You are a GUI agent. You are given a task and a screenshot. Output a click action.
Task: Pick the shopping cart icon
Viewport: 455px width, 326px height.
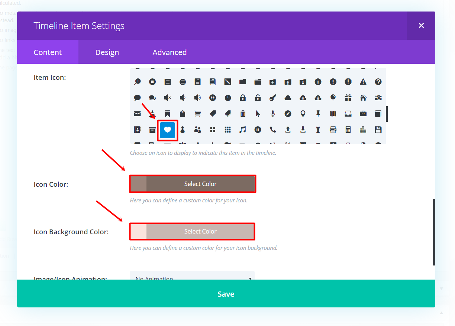(197, 114)
